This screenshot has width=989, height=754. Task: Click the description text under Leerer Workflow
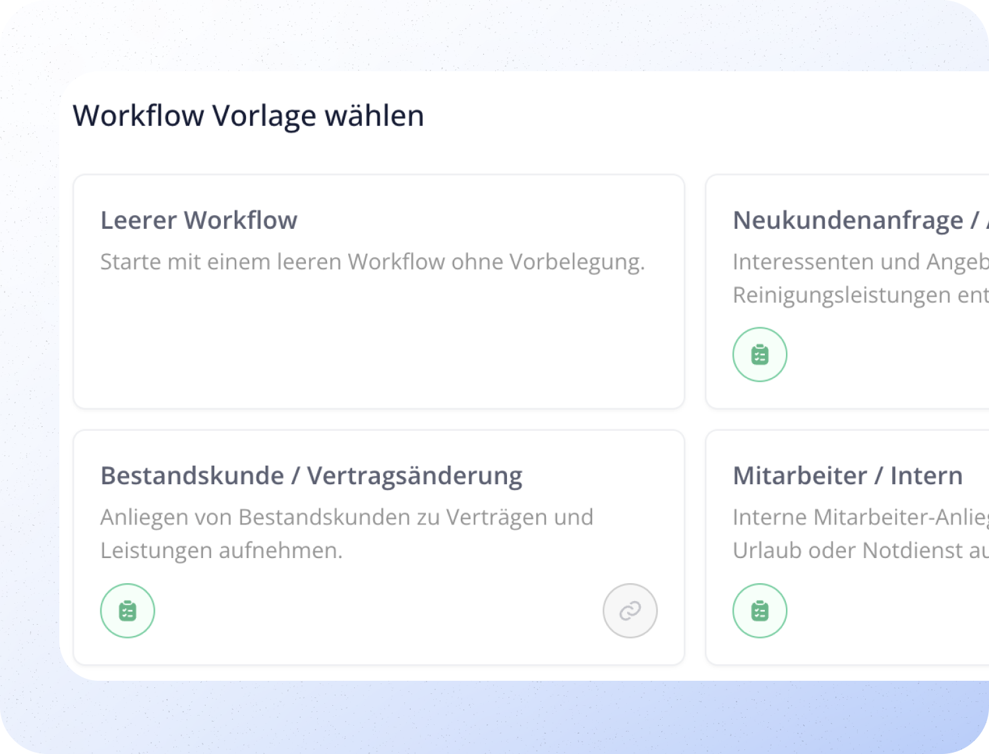click(x=373, y=261)
